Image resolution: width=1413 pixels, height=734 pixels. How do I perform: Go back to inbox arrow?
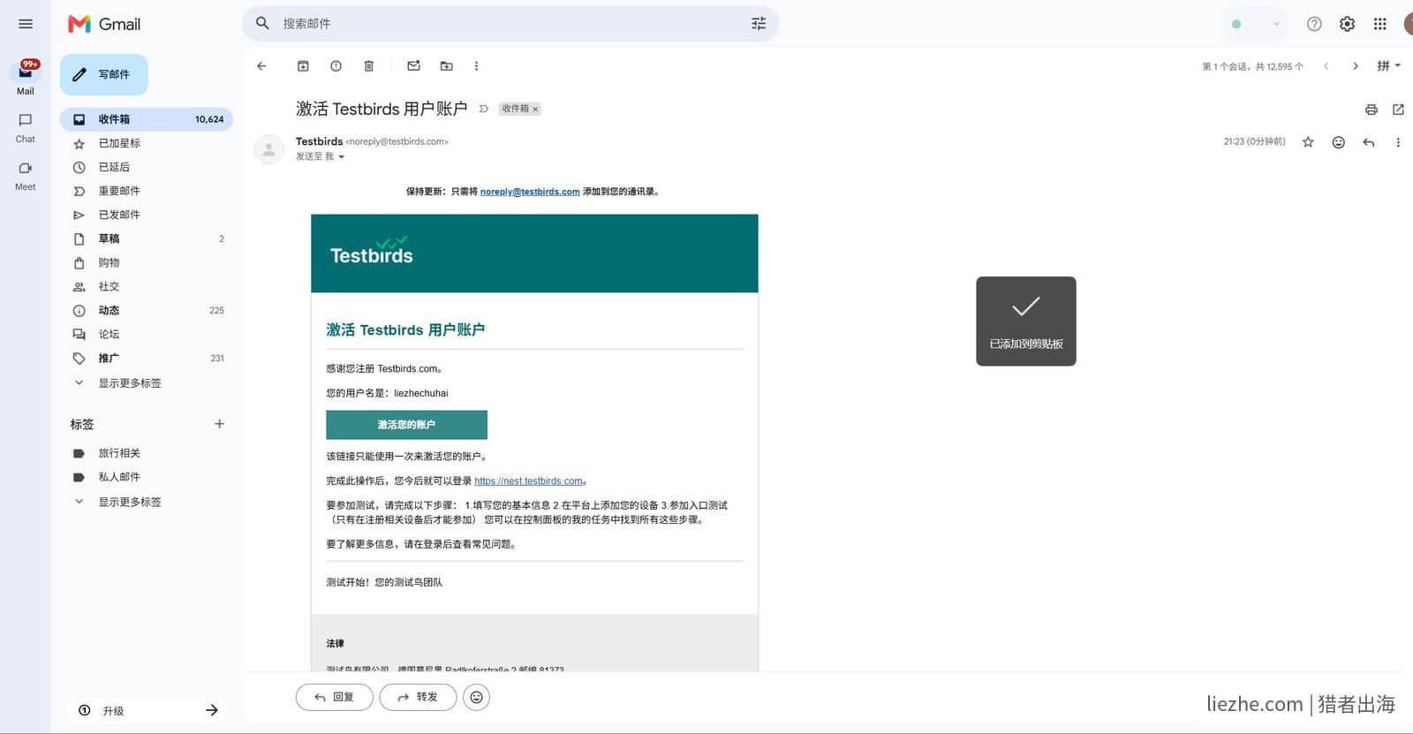pyautogui.click(x=261, y=66)
